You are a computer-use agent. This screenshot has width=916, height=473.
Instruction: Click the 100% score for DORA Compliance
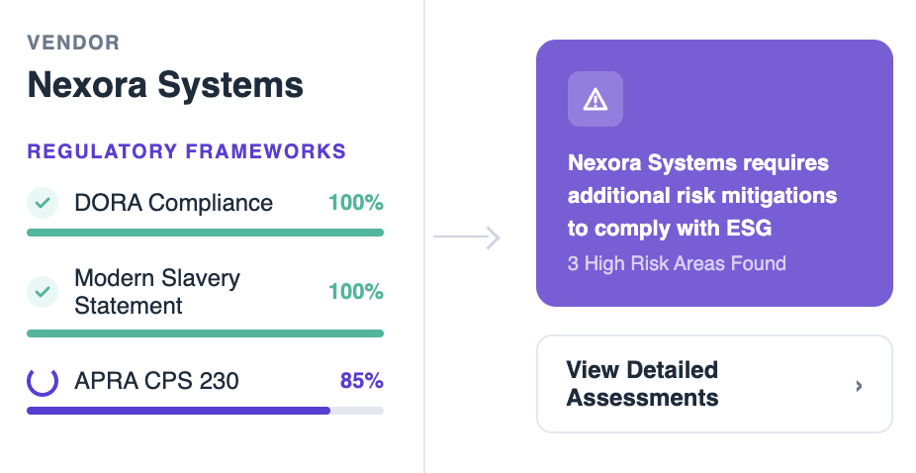(355, 203)
